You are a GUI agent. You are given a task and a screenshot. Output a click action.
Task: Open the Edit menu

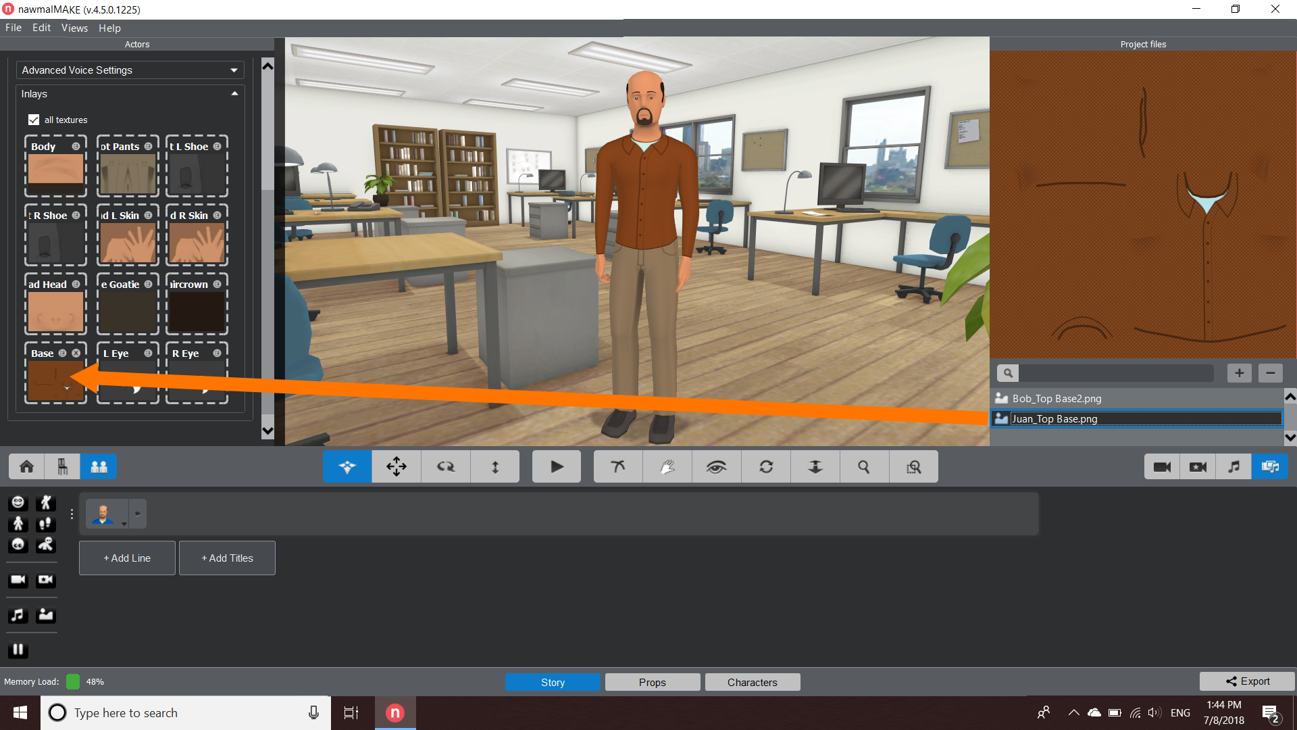[x=41, y=28]
